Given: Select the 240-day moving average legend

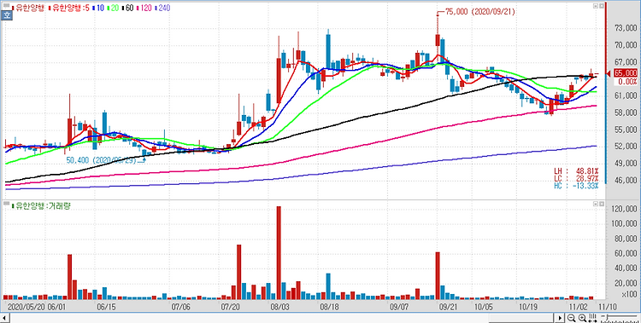Looking at the screenshot, I should click(162, 8).
